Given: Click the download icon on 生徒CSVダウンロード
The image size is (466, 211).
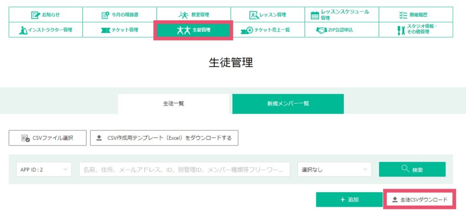Looking at the screenshot, I should 395,200.
